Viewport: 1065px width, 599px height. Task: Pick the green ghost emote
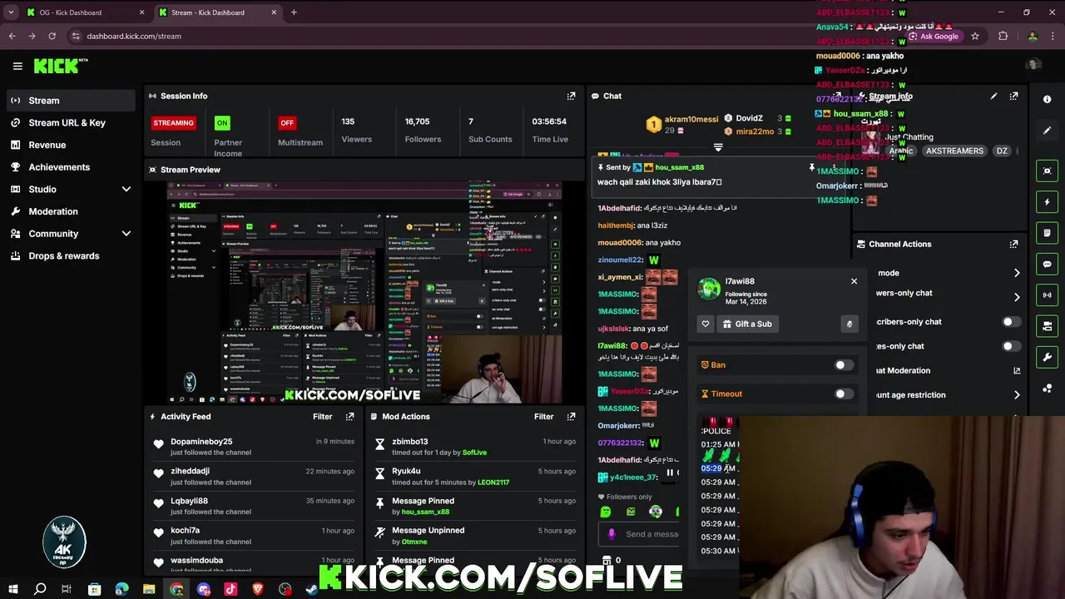[606, 512]
